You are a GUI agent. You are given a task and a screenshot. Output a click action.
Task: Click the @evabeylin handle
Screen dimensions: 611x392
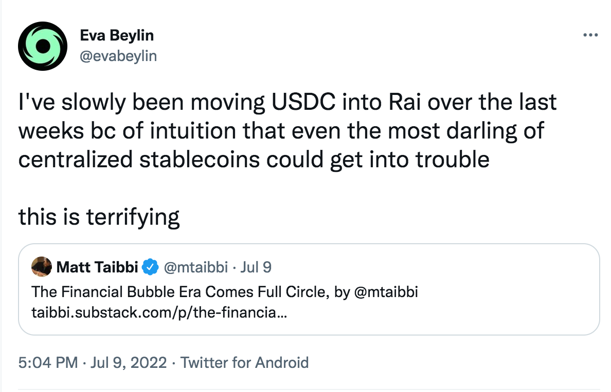coord(119,56)
